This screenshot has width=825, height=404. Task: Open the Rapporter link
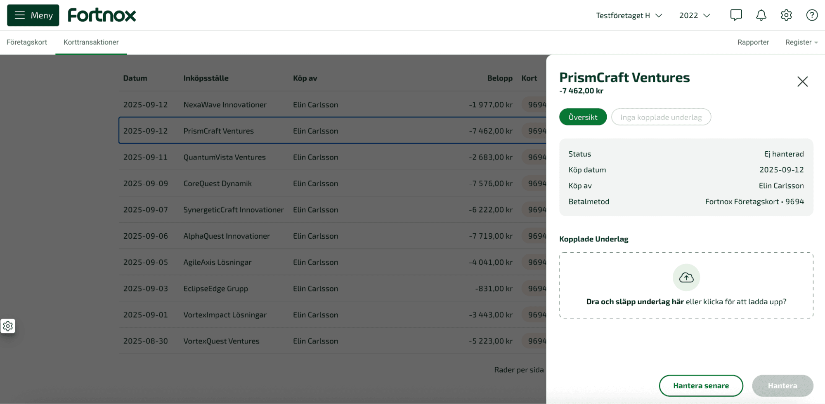coord(753,42)
